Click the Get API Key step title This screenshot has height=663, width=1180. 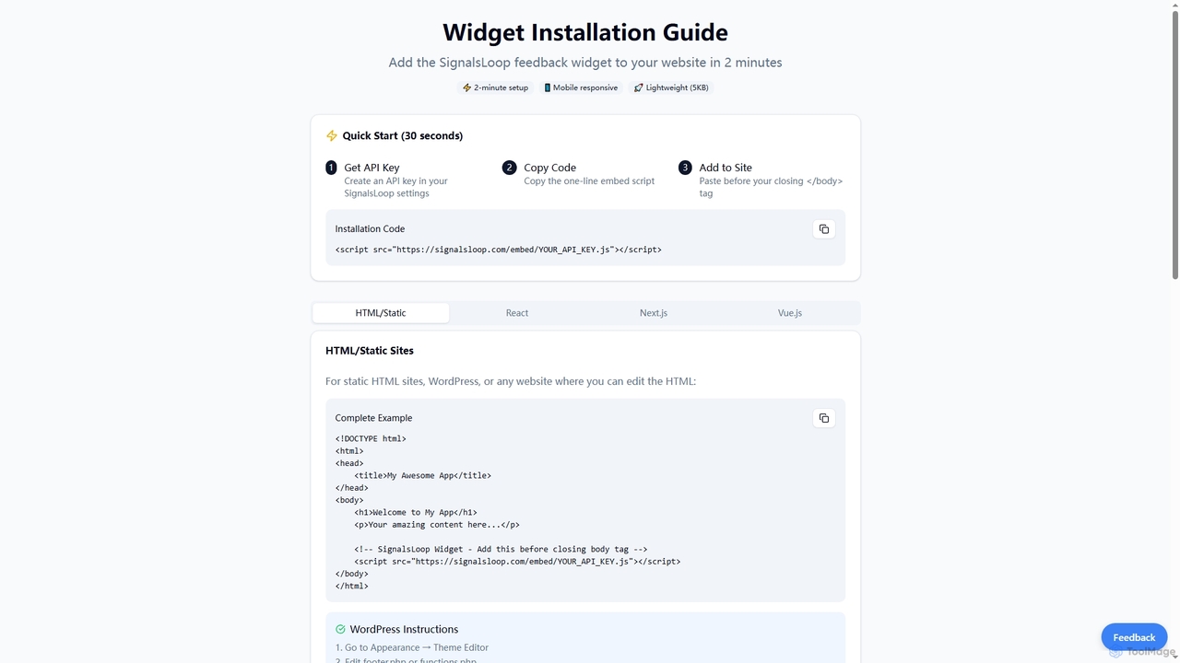(372, 168)
